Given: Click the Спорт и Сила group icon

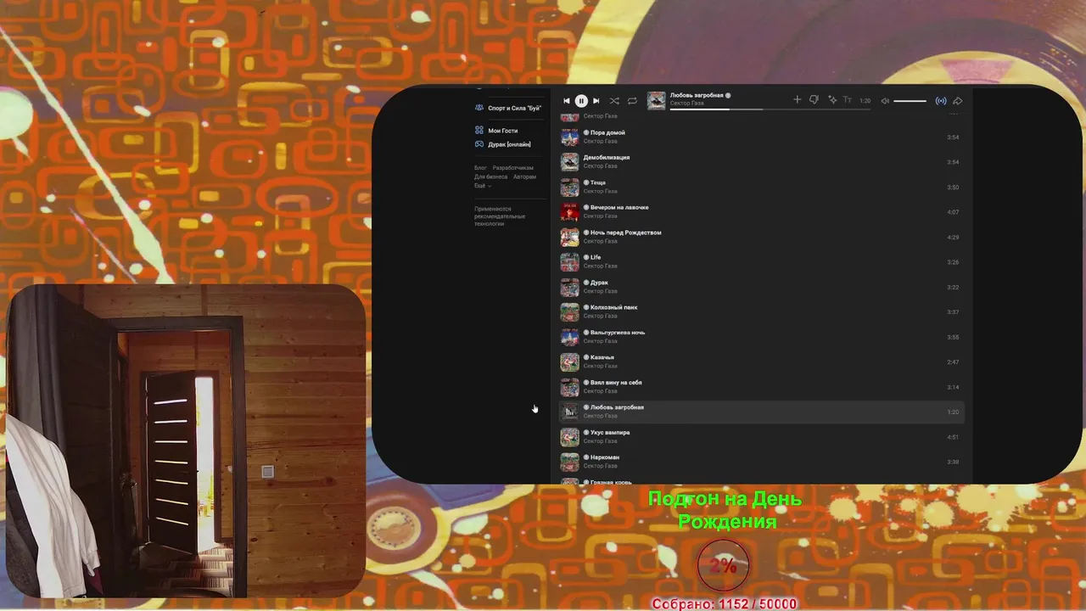Looking at the screenshot, I should [479, 108].
